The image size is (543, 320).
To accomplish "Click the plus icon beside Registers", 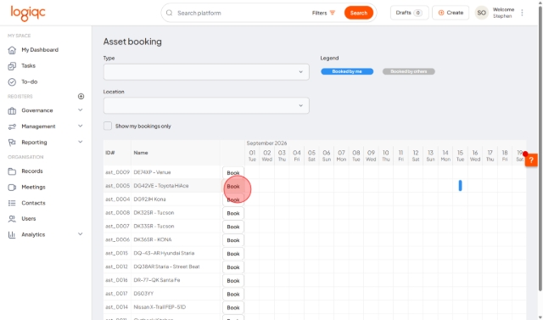I will click(x=81, y=96).
